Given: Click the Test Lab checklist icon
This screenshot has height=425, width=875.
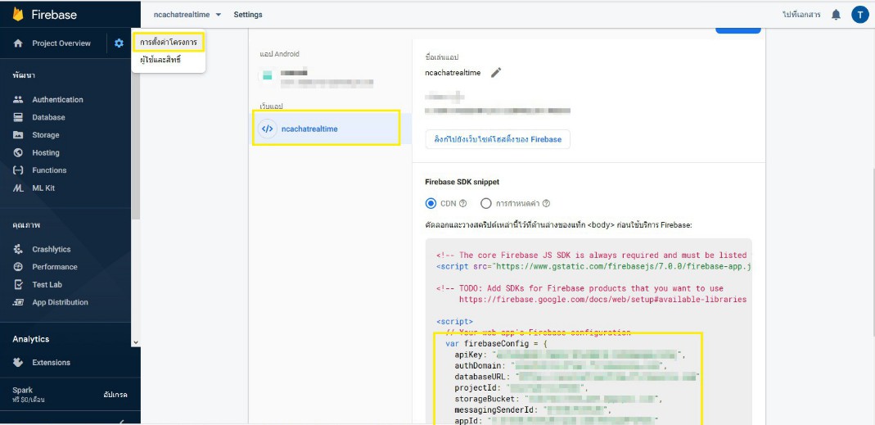Looking at the screenshot, I should pos(18,284).
